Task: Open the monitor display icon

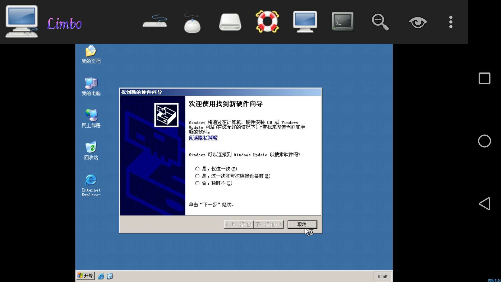Action: [x=305, y=22]
